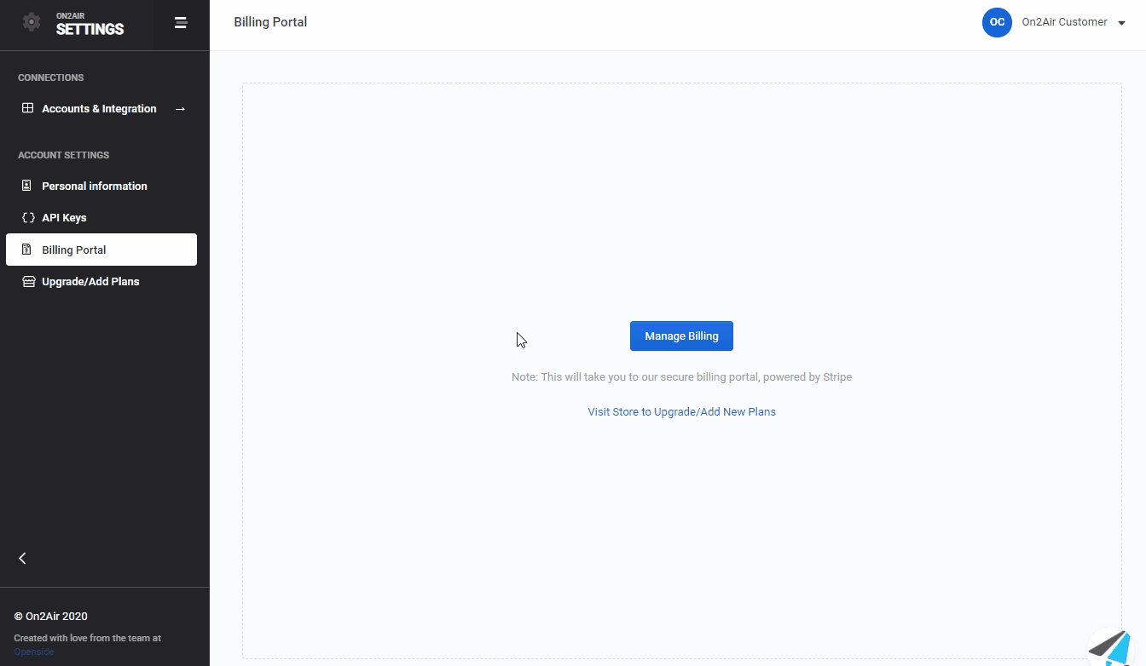Click the settings gear icon in sidebar header

(32, 23)
